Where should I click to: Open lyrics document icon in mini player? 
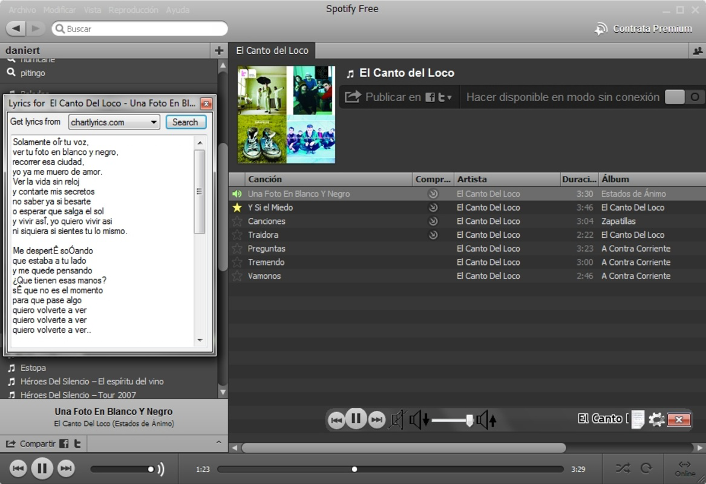638,420
